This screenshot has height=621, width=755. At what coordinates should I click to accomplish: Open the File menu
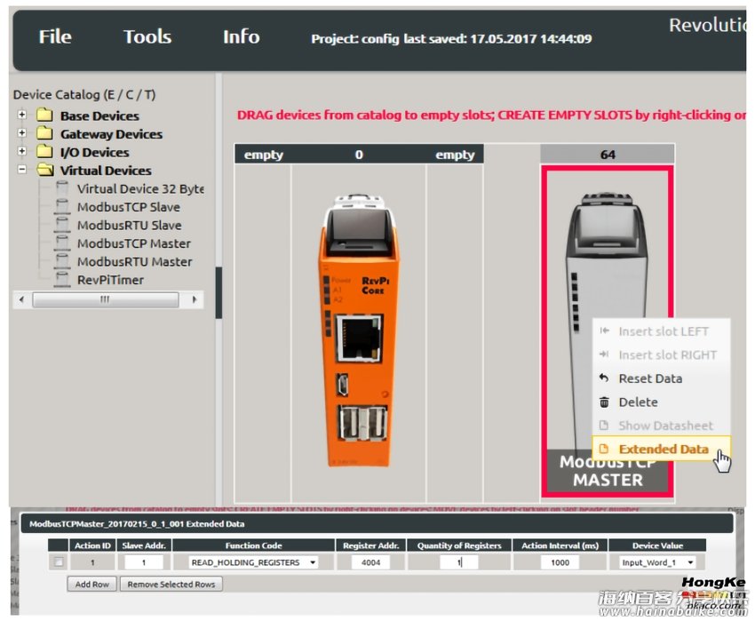point(55,36)
